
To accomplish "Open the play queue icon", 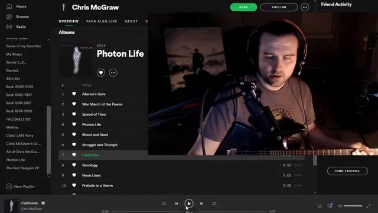I will (320, 206).
